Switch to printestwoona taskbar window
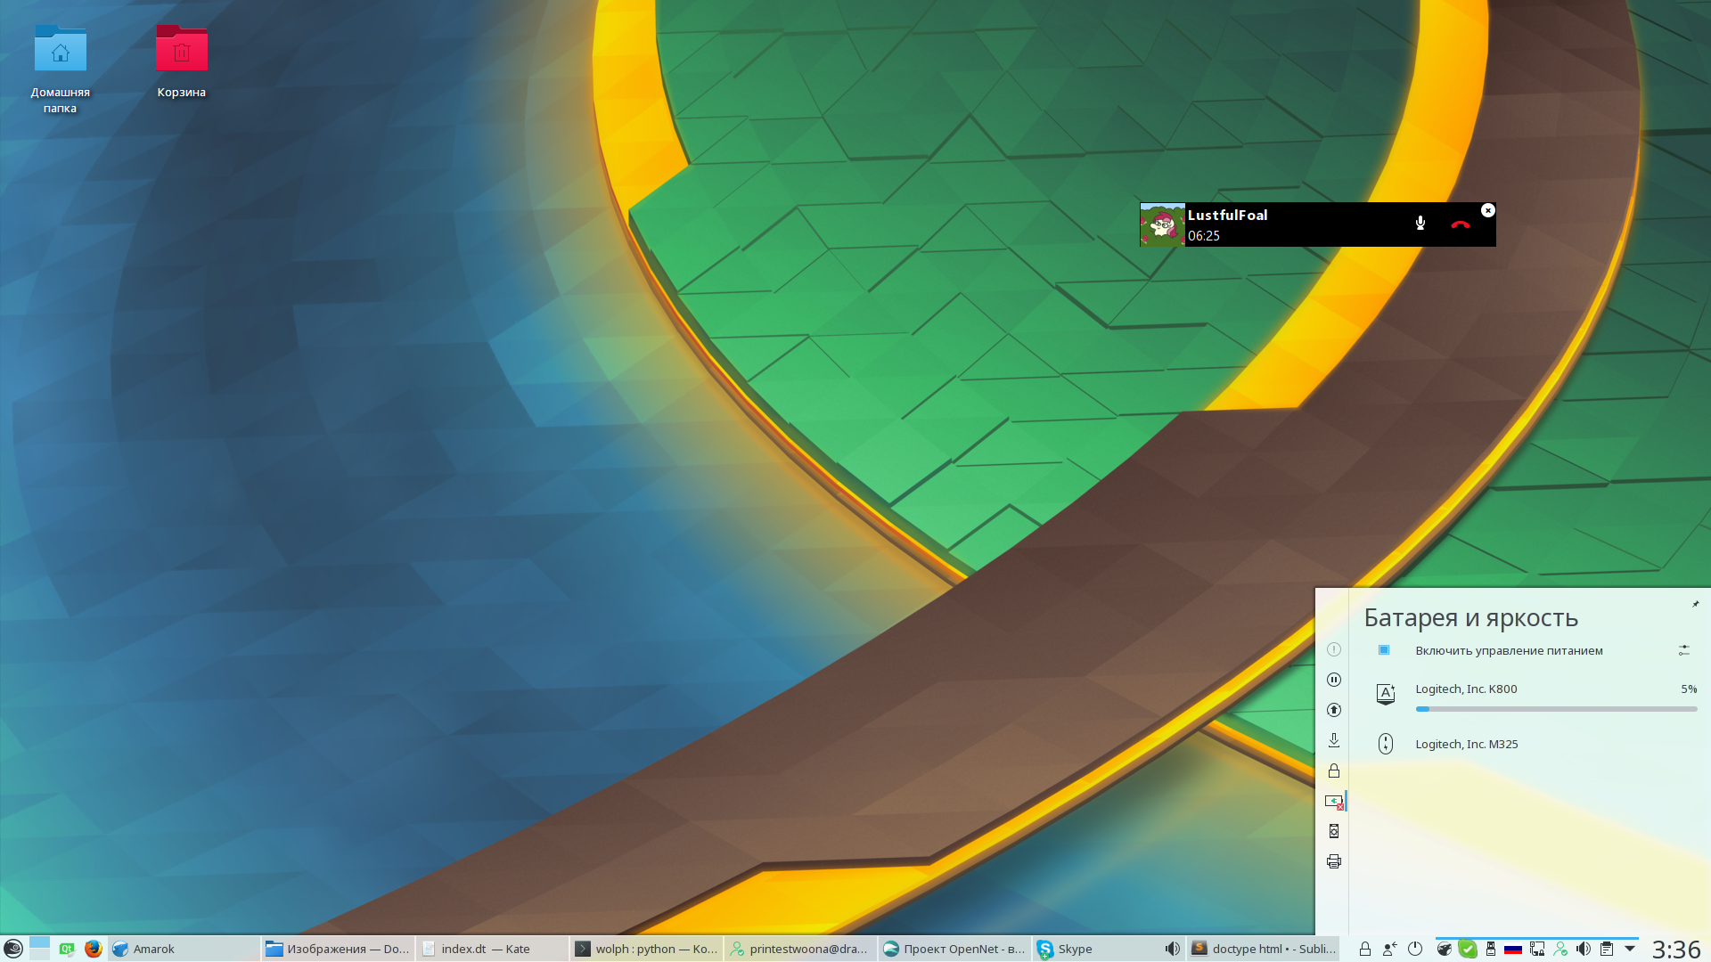The width and height of the screenshot is (1711, 962). [x=800, y=949]
